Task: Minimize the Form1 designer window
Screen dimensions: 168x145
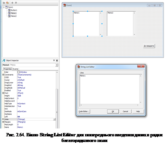Action: tap(149, 5)
